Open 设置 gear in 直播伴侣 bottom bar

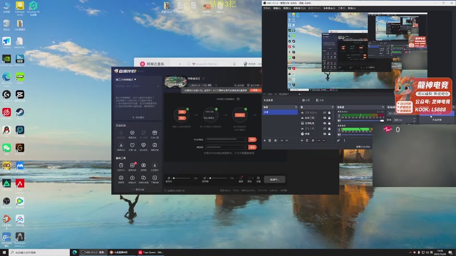click(x=258, y=179)
